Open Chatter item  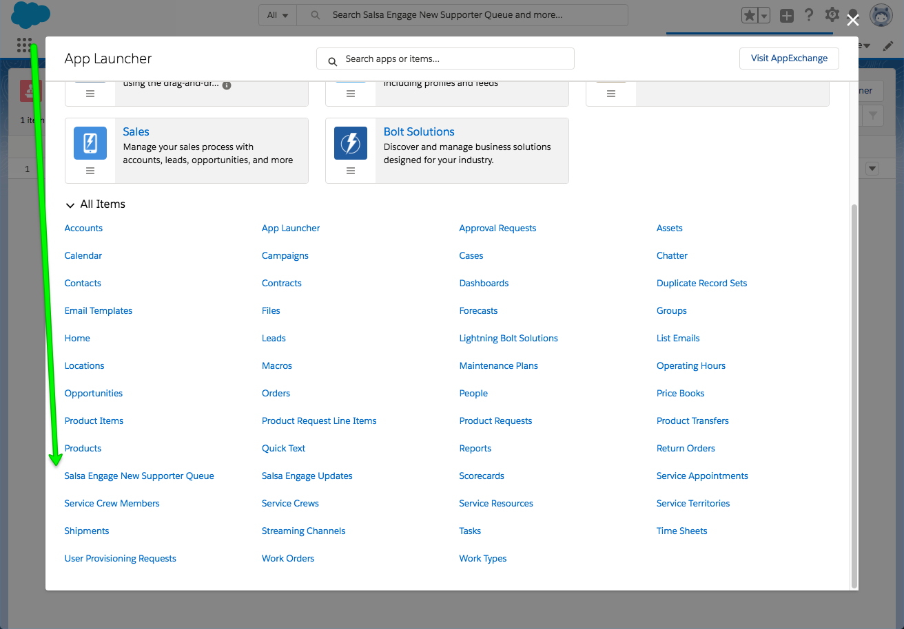click(x=672, y=255)
